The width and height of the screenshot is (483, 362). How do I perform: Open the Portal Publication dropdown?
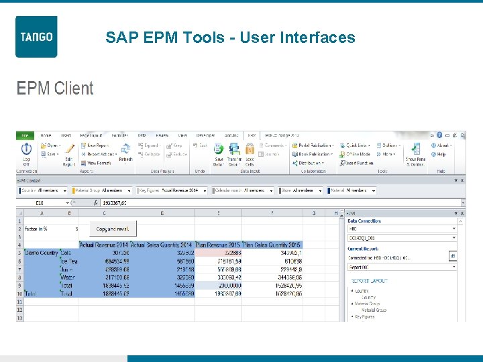click(313, 145)
